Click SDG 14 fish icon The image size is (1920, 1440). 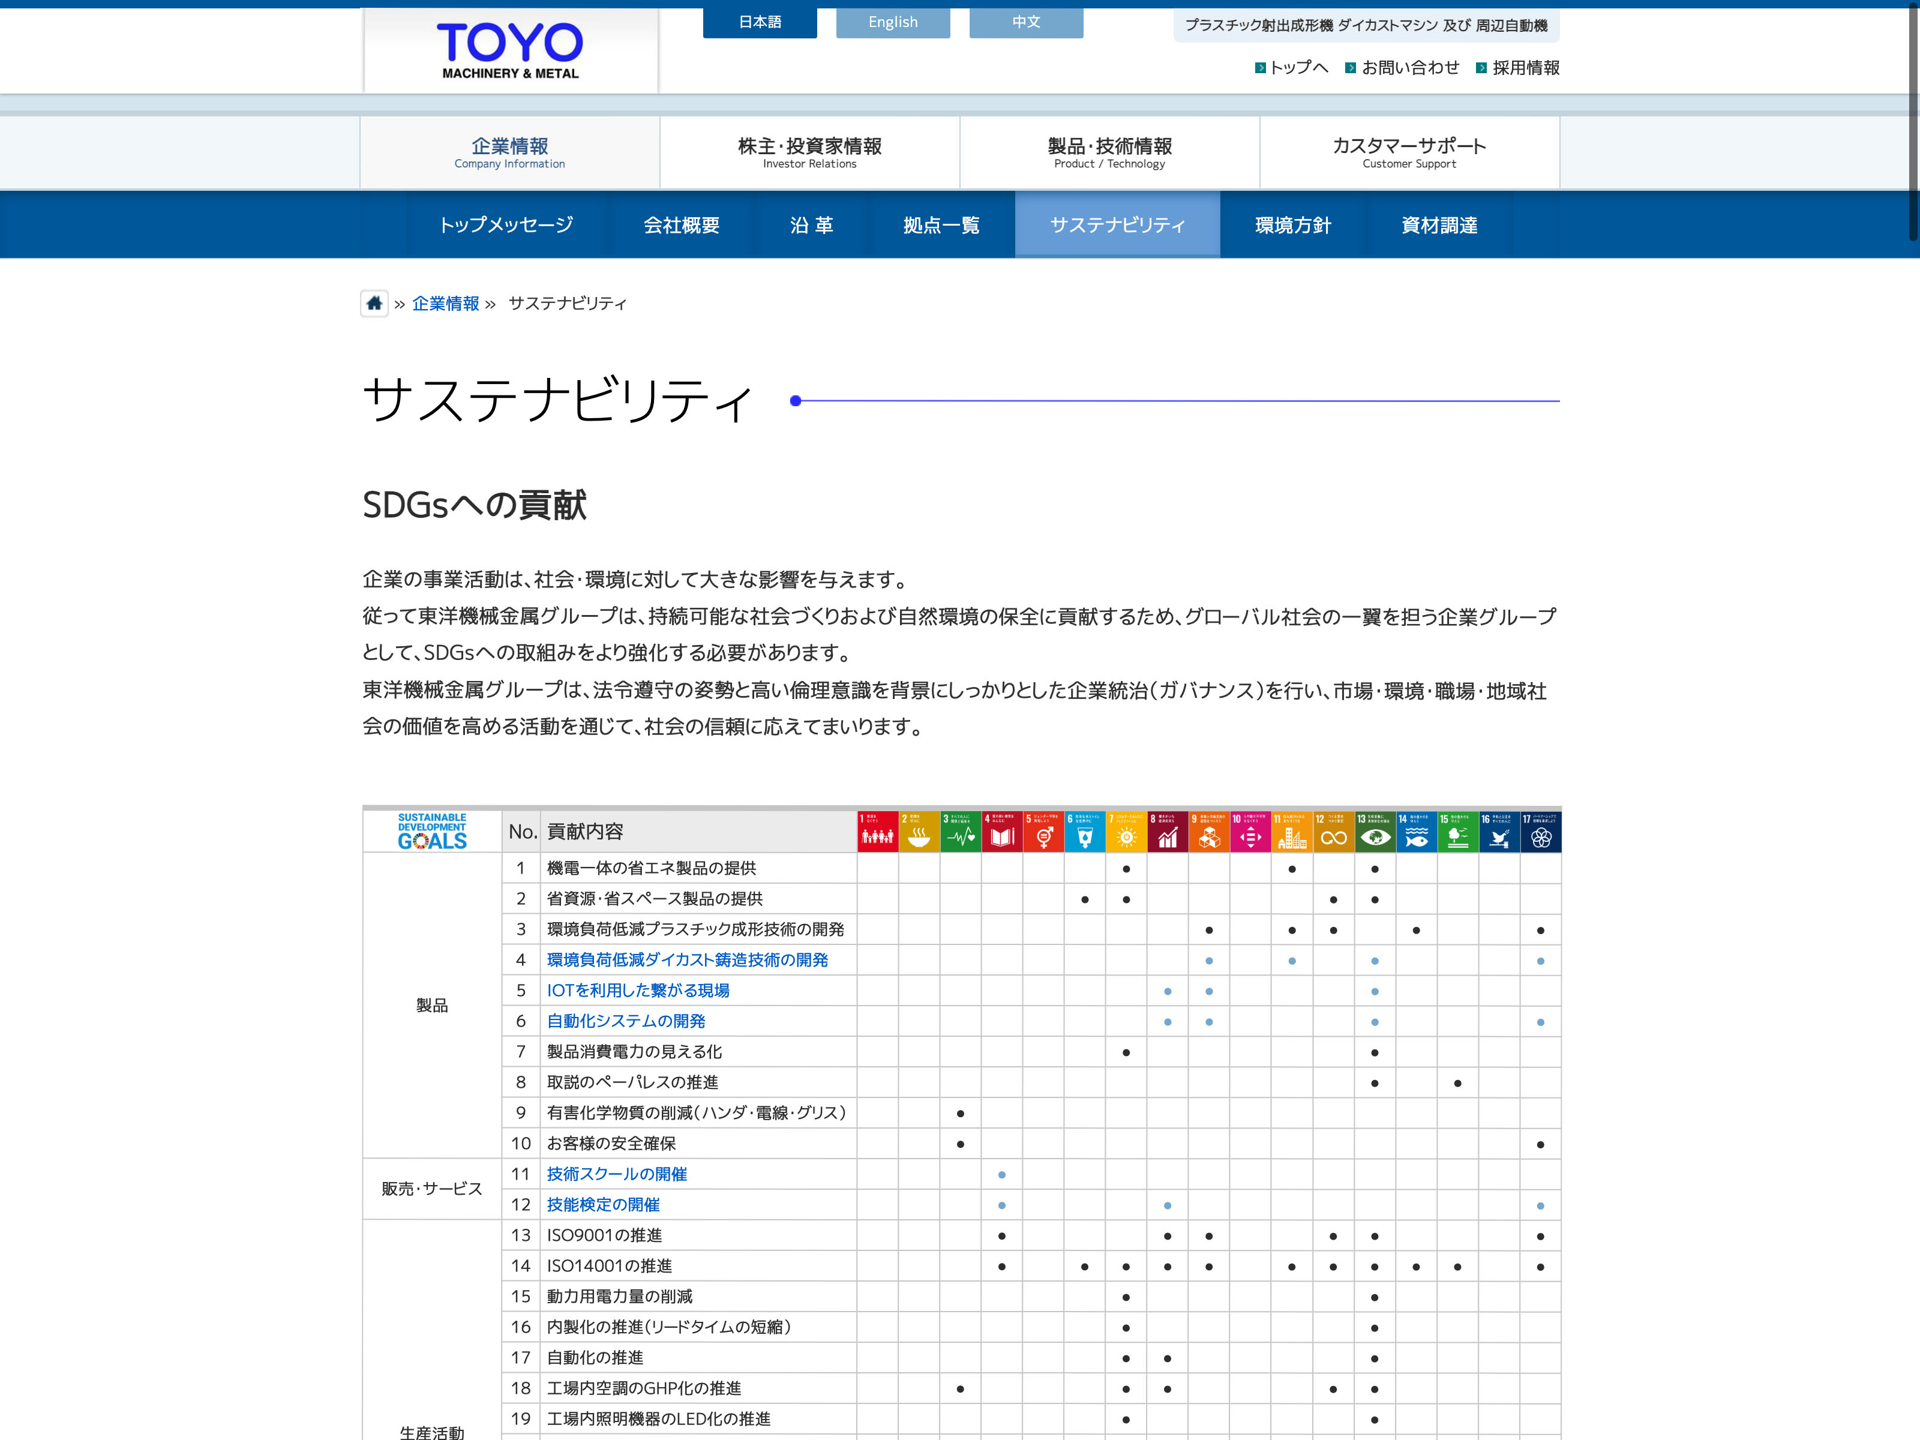tap(1415, 832)
